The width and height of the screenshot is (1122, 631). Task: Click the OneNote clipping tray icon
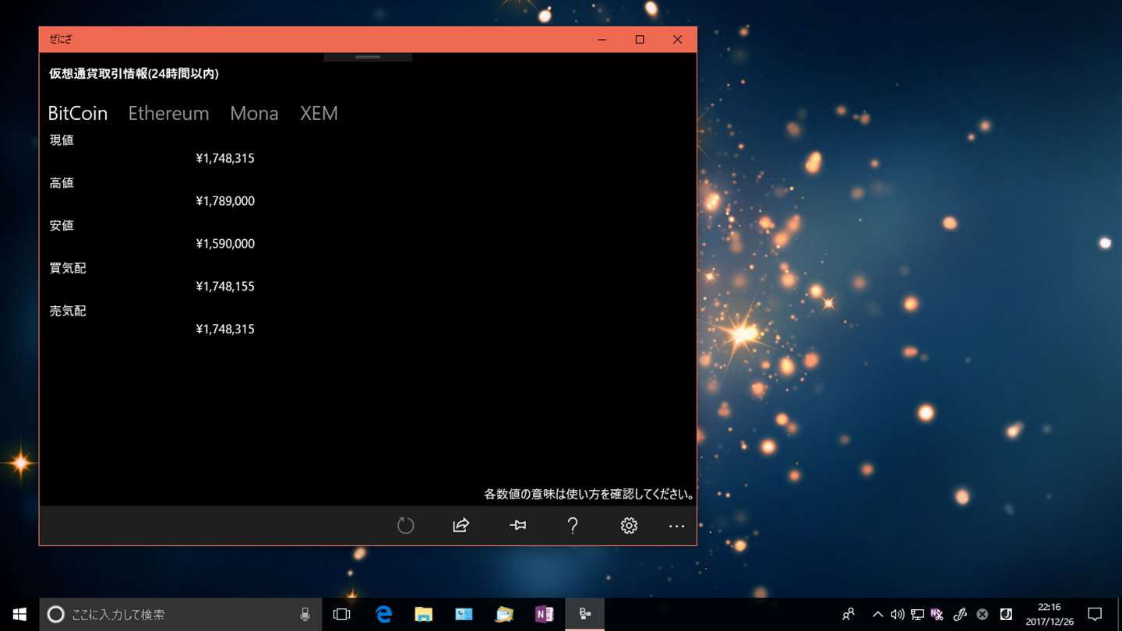tap(937, 615)
